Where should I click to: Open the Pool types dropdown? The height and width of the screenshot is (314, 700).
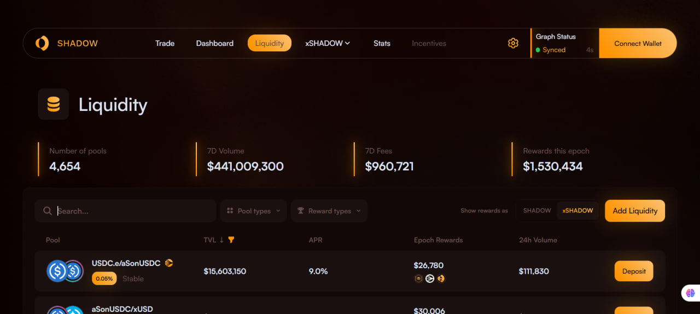tap(254, 211)
